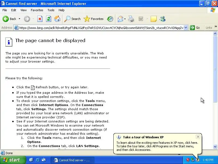This screenshot has width=218, height=164.
Task: Expand the Address bar dropdown arrow
Action: click(x=186, y=28)
